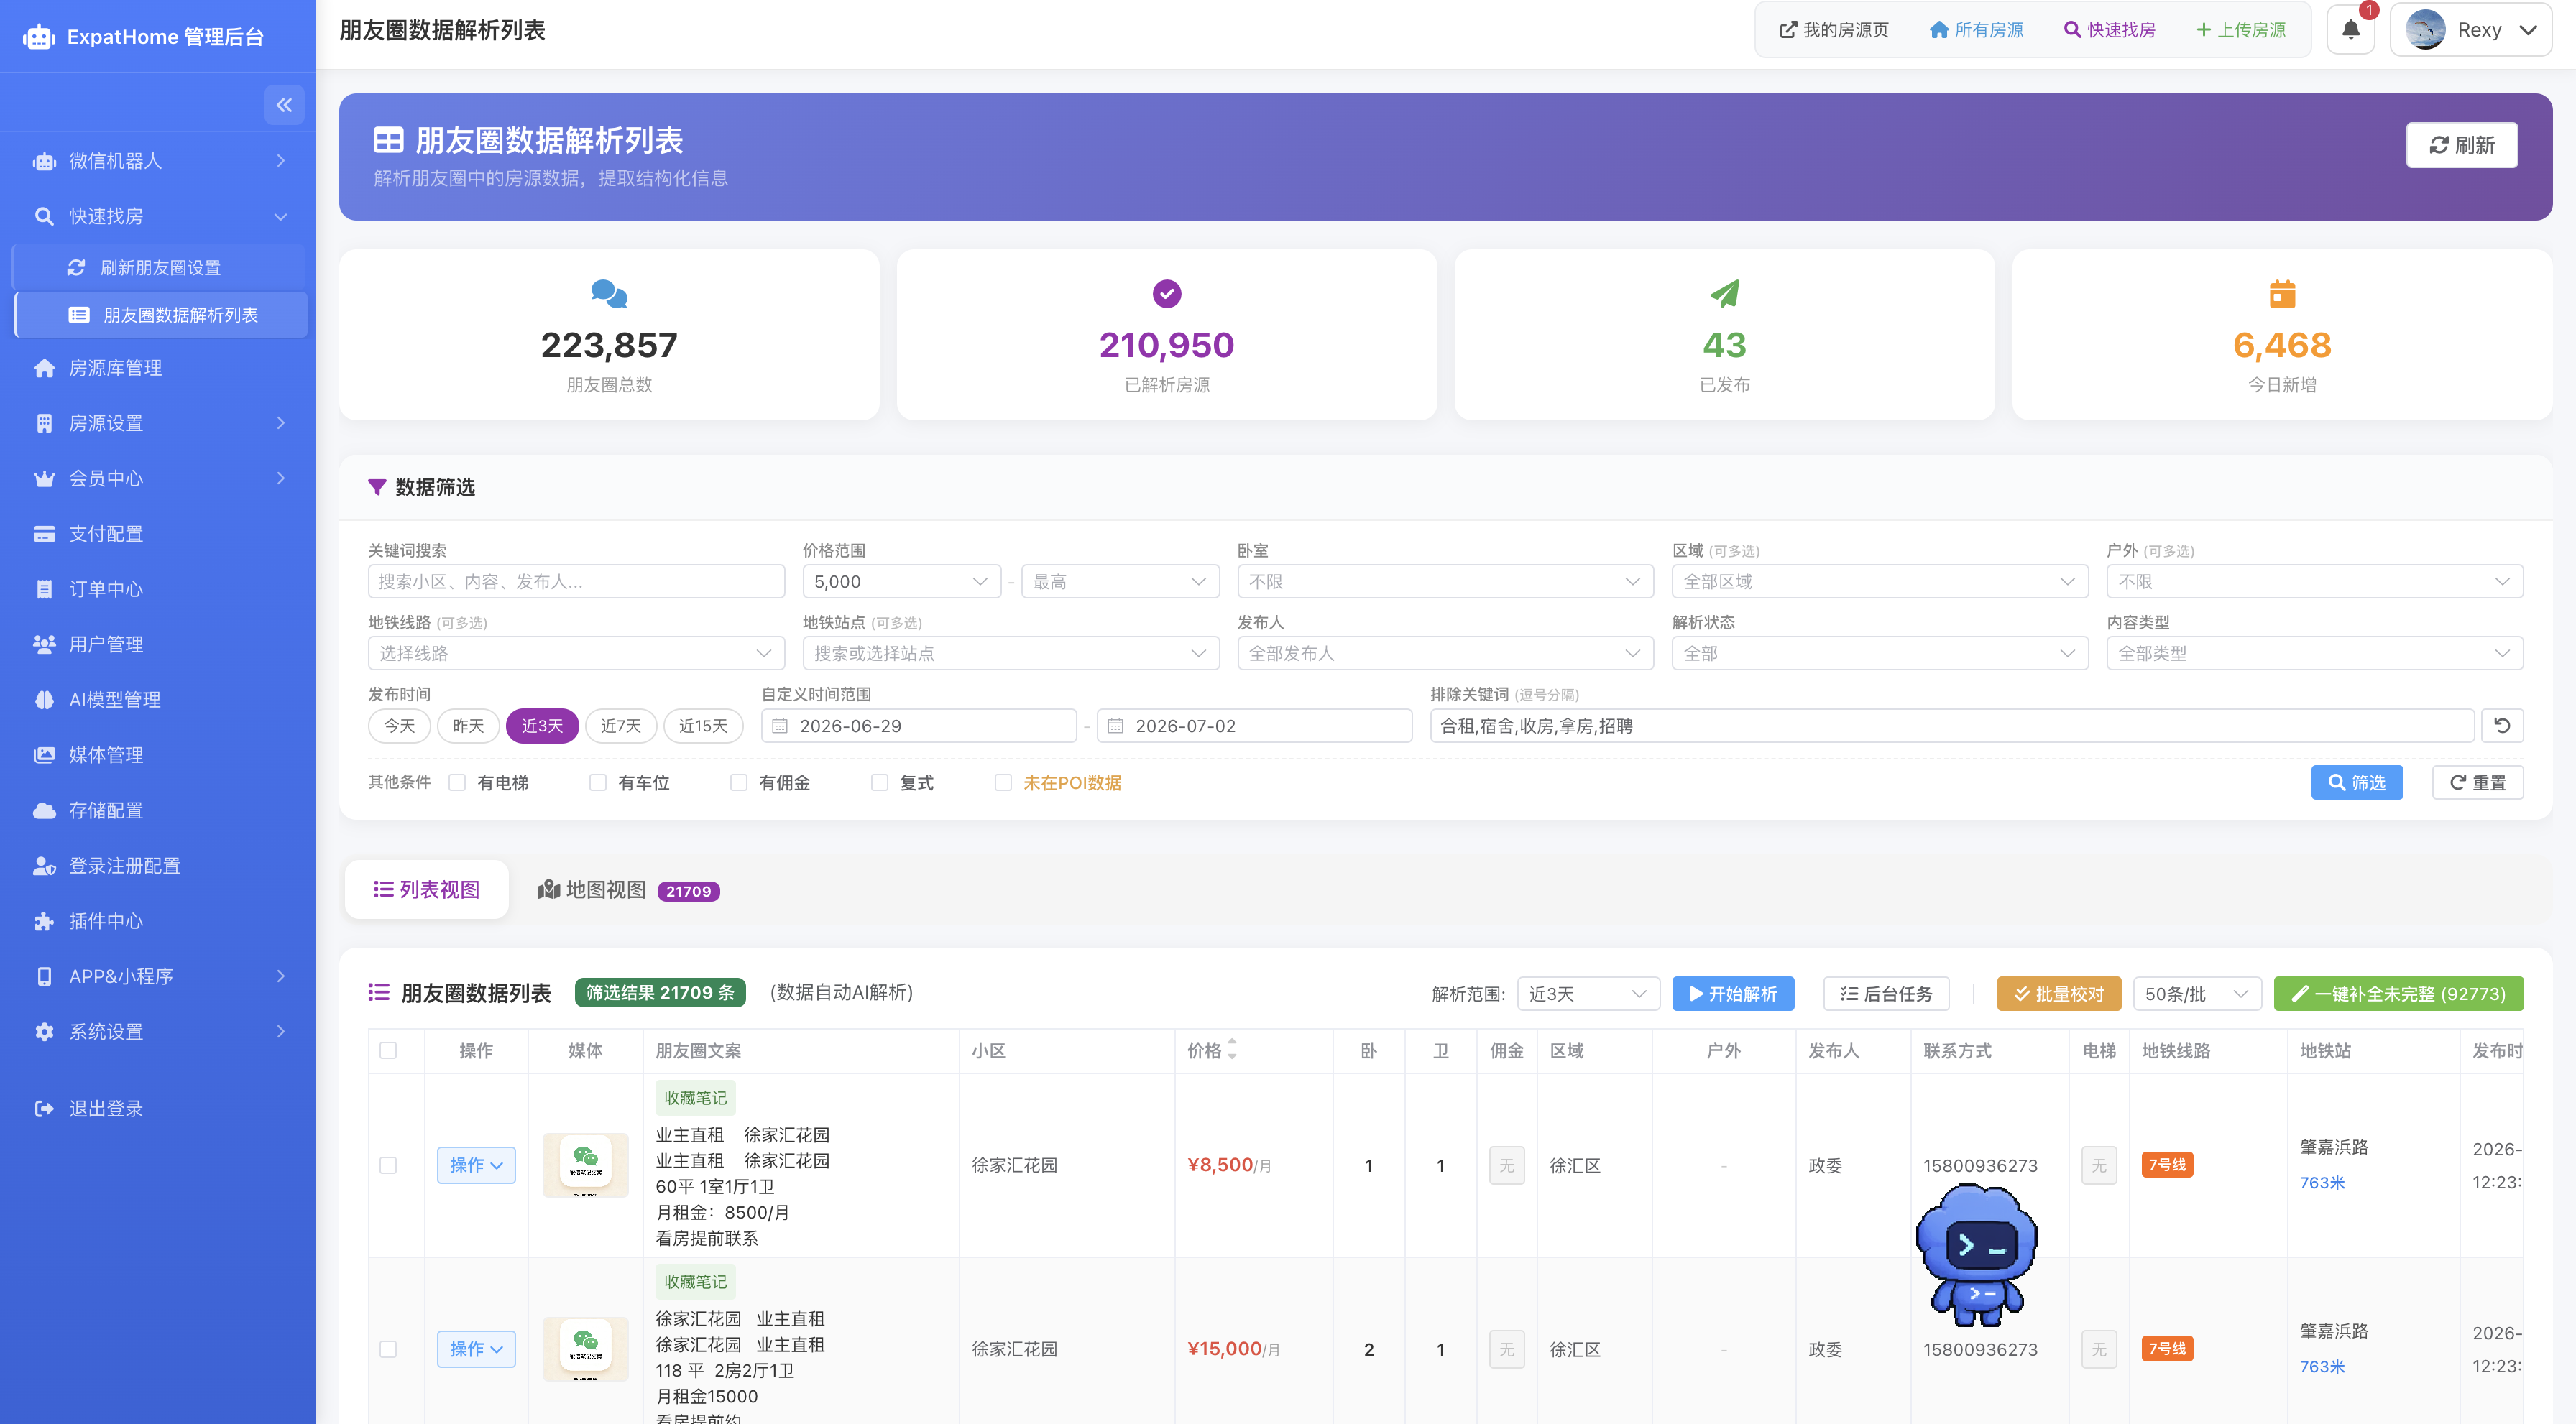Collapse sidebar with double-chevron icon
The width and height of the screenshot is (2576, 1424).
[284, 105]
